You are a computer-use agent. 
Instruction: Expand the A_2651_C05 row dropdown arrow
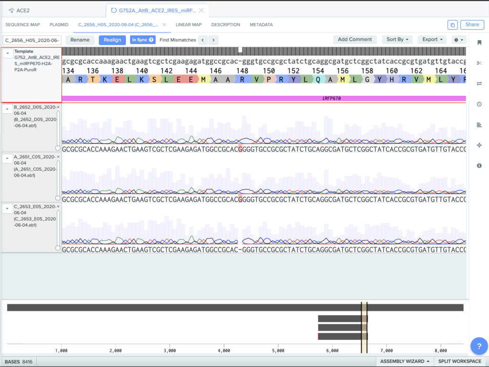click(8, 159)
